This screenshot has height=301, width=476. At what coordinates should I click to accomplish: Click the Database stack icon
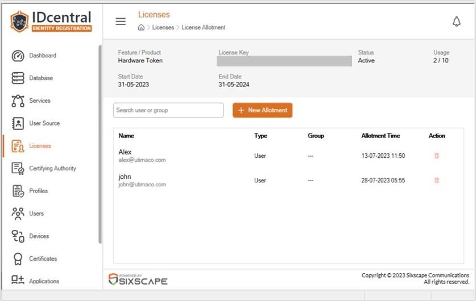click(18, 78)
